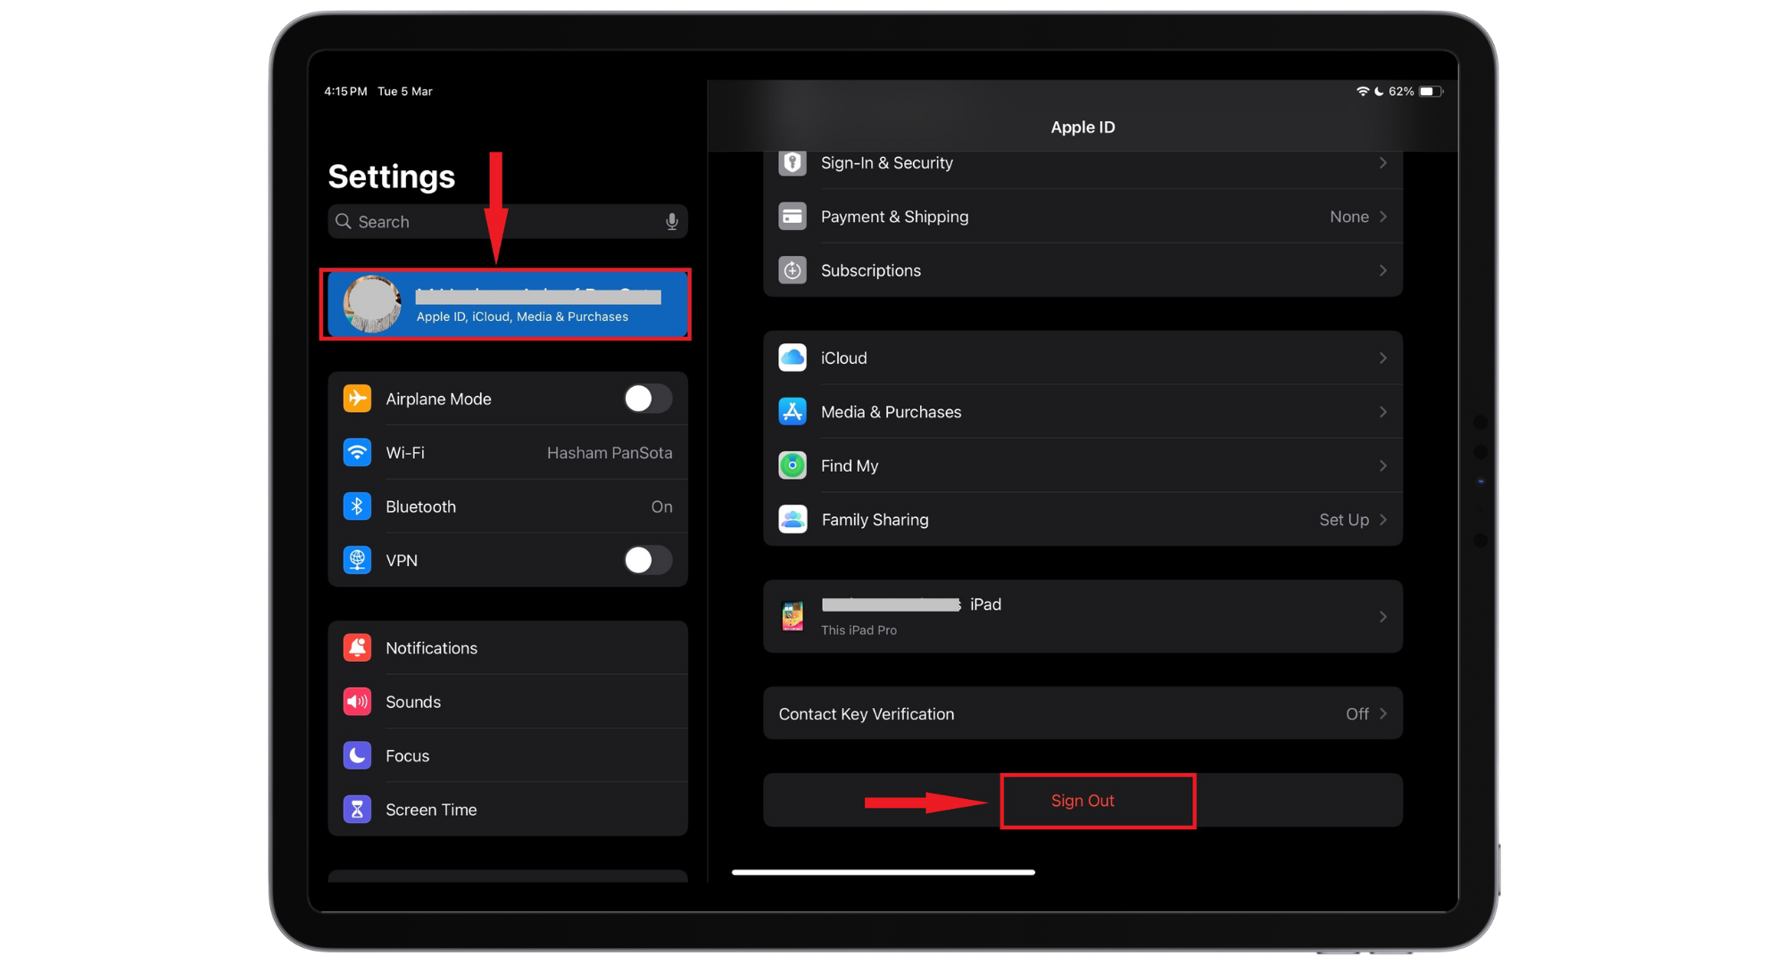The width and height of the screenshot is (1767, 963).
Task: Enable the Airplane Mode switch
Action: pyautogui.click(x=647, y=399)
